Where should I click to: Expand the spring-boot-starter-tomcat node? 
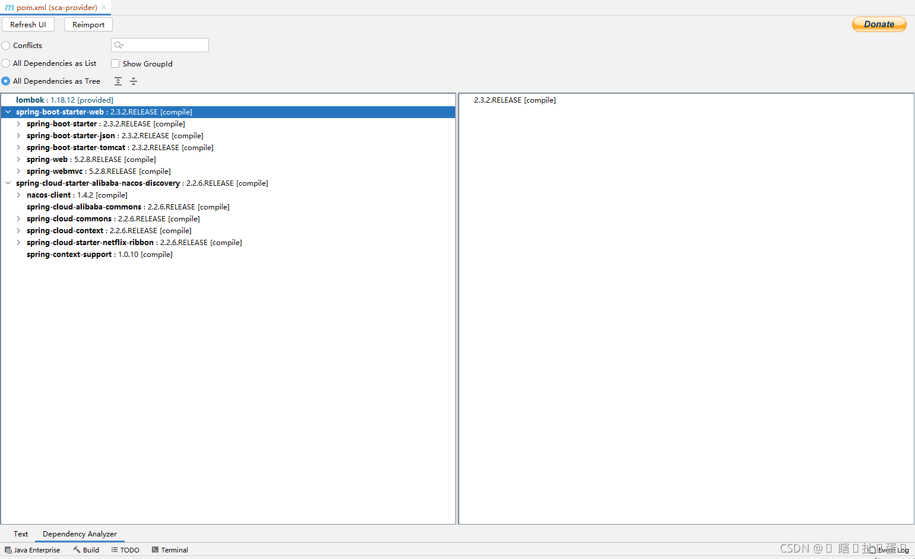point(18,148)
